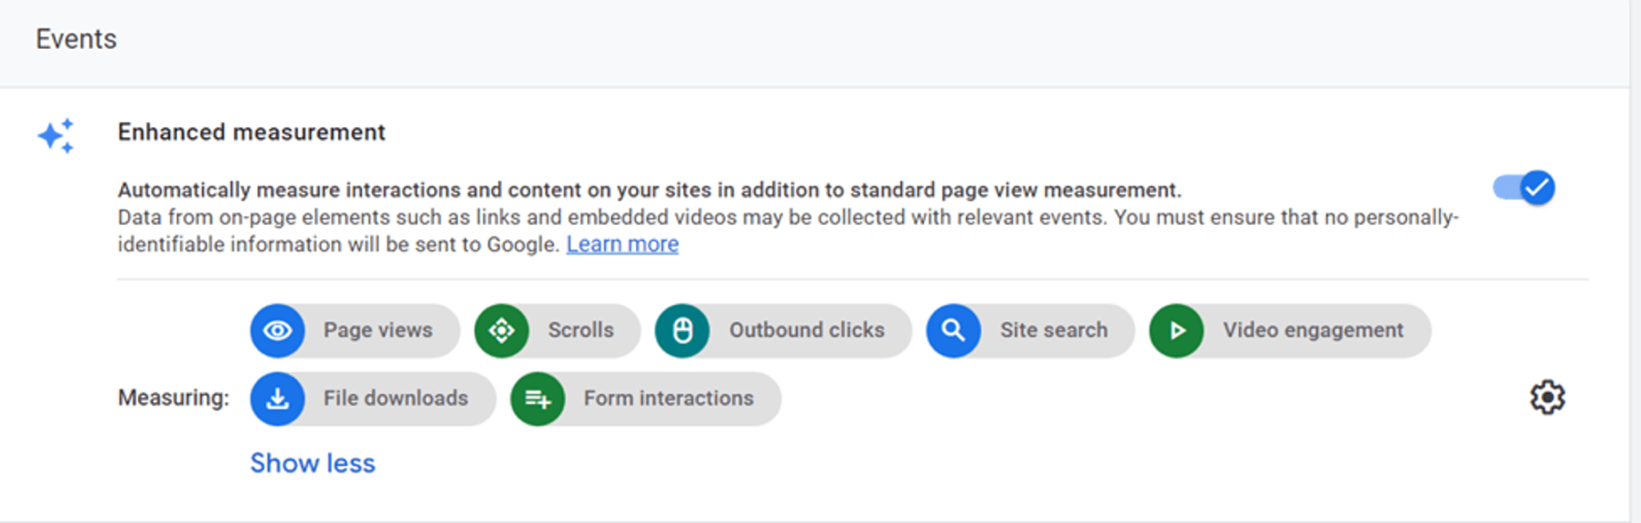Select the Page views chip label

(377, 331)
